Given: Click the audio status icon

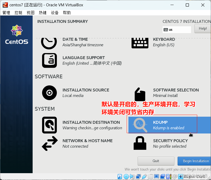Looking at the screenshot, I should click(132, 176).
